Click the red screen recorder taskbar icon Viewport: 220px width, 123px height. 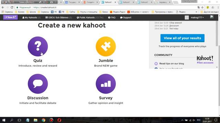point(51,120)
